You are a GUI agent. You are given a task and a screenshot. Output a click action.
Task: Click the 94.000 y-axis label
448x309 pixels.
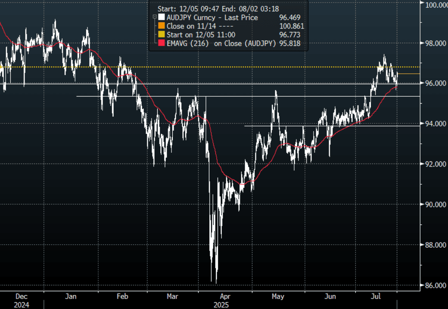coord(436,123)
